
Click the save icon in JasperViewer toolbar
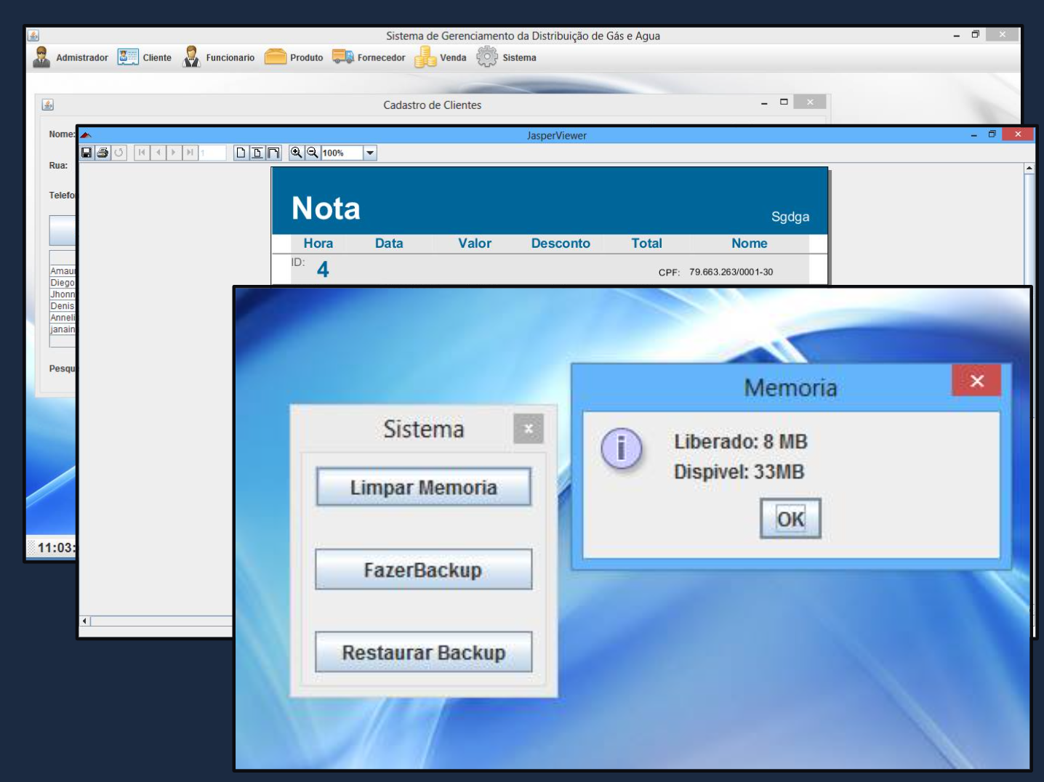pyautogui.click(x=87, y=153)
